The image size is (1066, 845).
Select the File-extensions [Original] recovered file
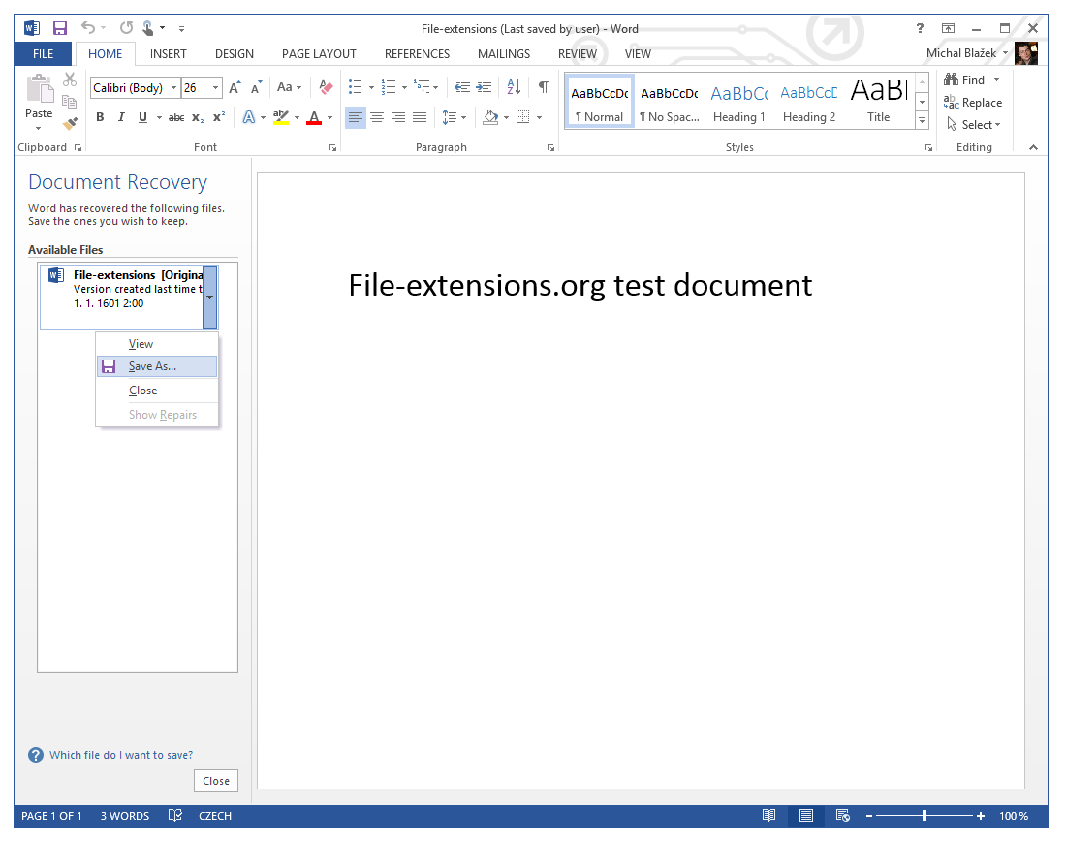[x=129, y=296]
